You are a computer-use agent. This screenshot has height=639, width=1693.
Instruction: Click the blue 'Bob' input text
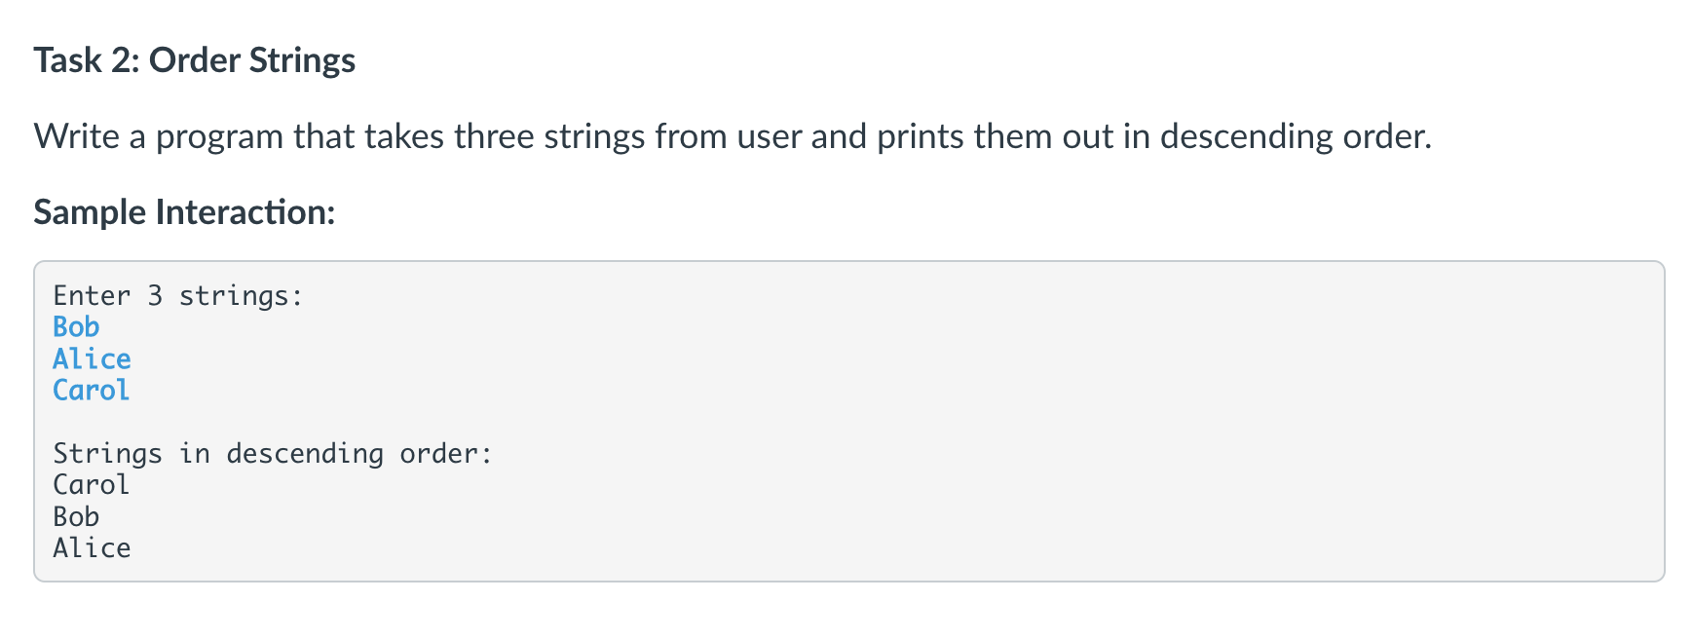click(76, 327)
